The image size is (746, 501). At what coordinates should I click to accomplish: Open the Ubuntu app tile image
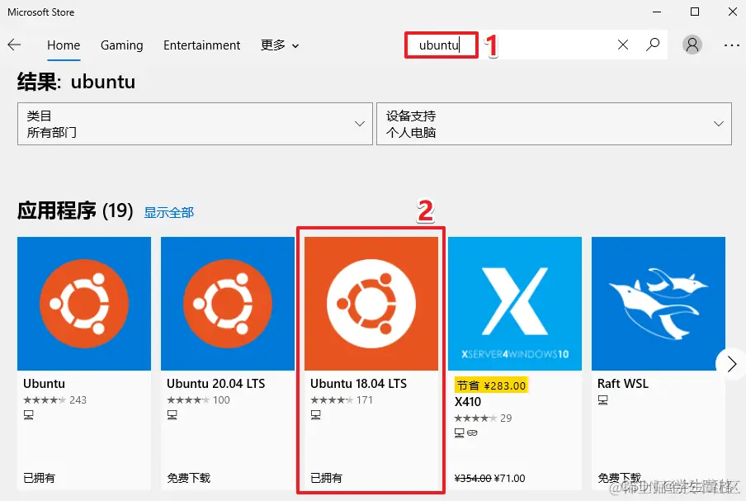[84, 304]
